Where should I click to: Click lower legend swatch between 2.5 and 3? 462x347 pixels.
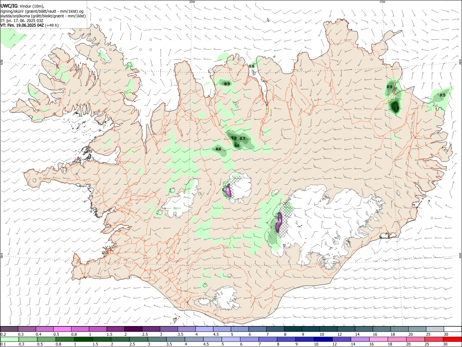pos(139,339)
